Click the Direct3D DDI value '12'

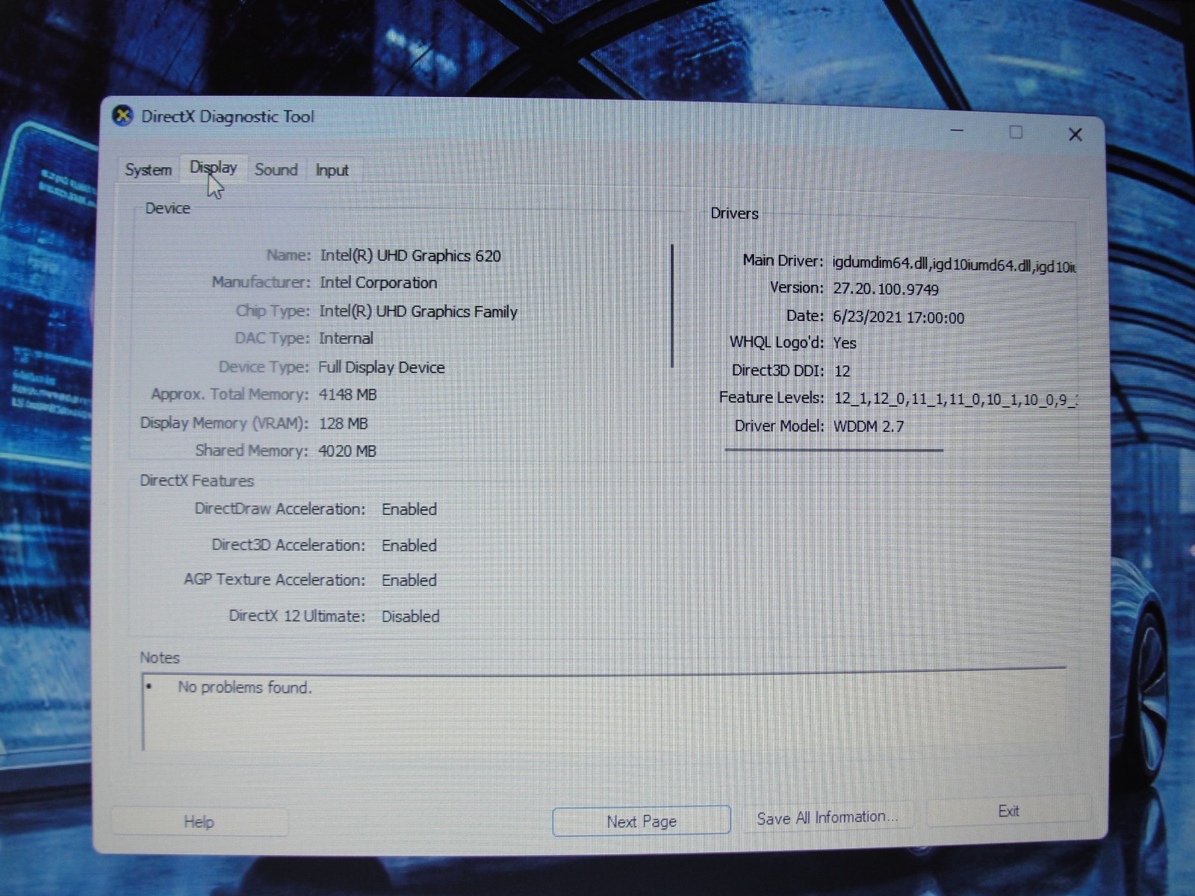(842, 371)
